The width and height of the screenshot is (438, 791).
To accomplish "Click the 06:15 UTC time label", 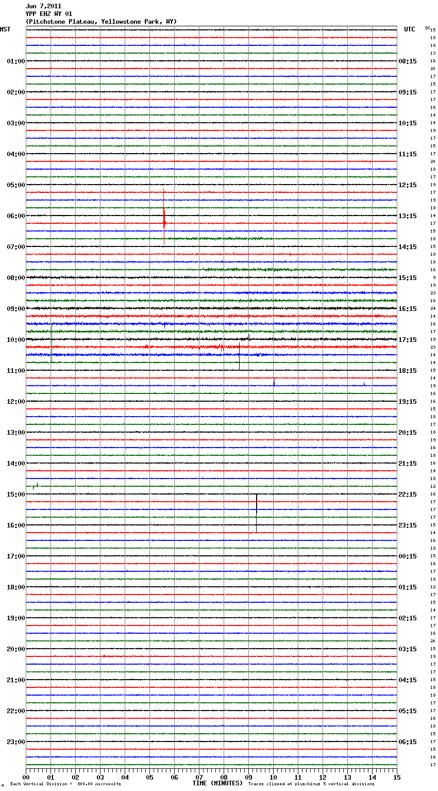I will 408,742.
